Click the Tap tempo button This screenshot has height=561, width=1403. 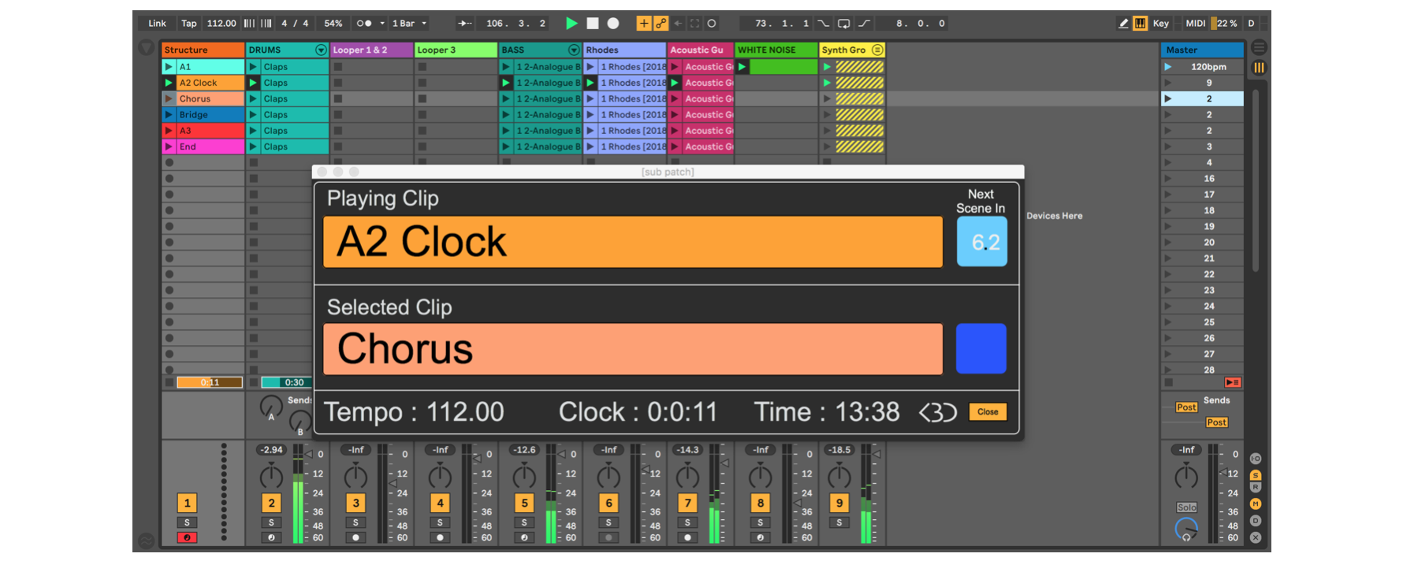click(x=189, y=24)
